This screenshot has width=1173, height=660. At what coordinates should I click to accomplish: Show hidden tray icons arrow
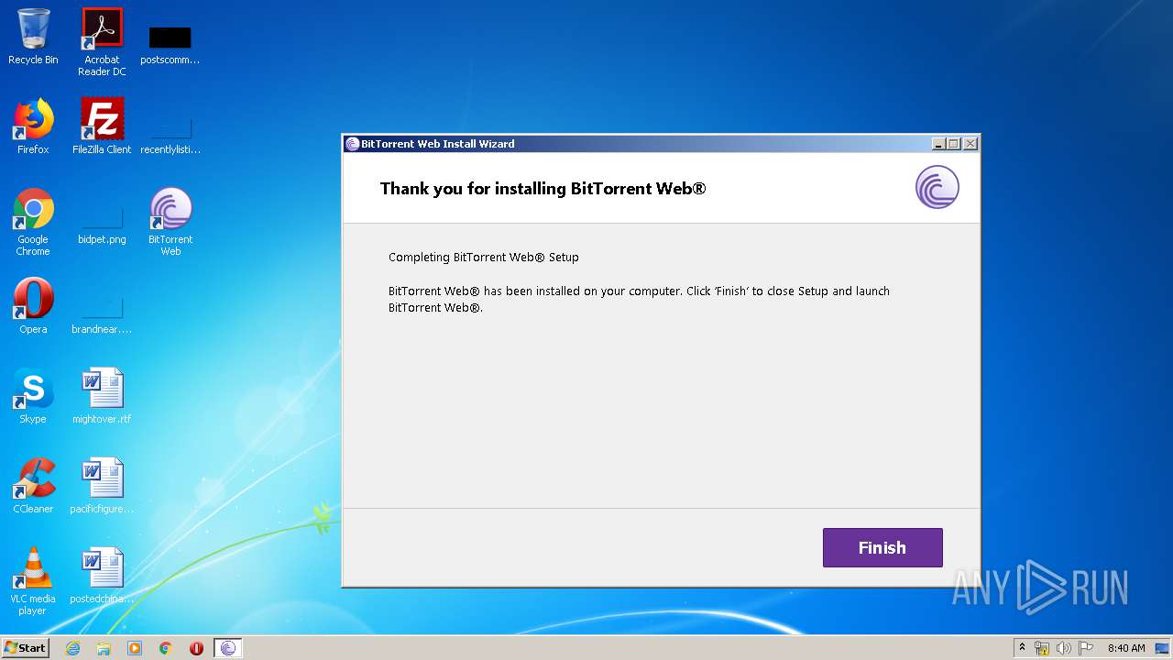pos(1022,647)
